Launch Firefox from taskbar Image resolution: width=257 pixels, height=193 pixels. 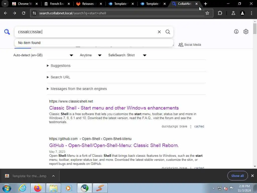(x=38, y=188)
